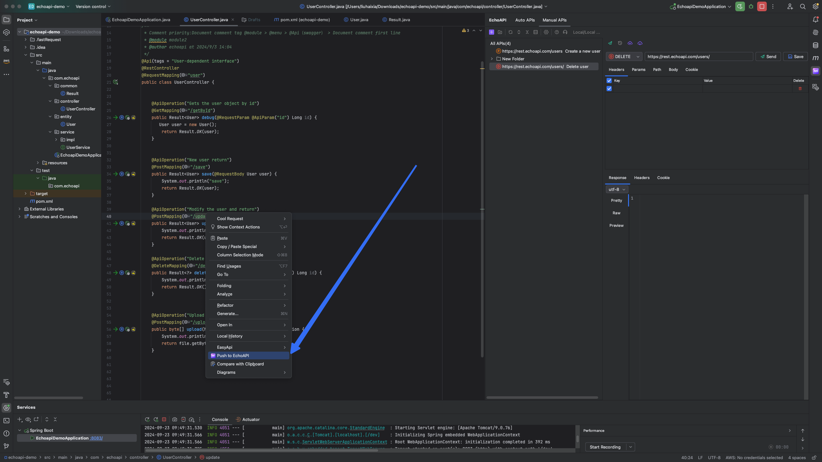This screenshot has height=462, width=822.
Task: Click the headset support icon
Action: [565, 32]
